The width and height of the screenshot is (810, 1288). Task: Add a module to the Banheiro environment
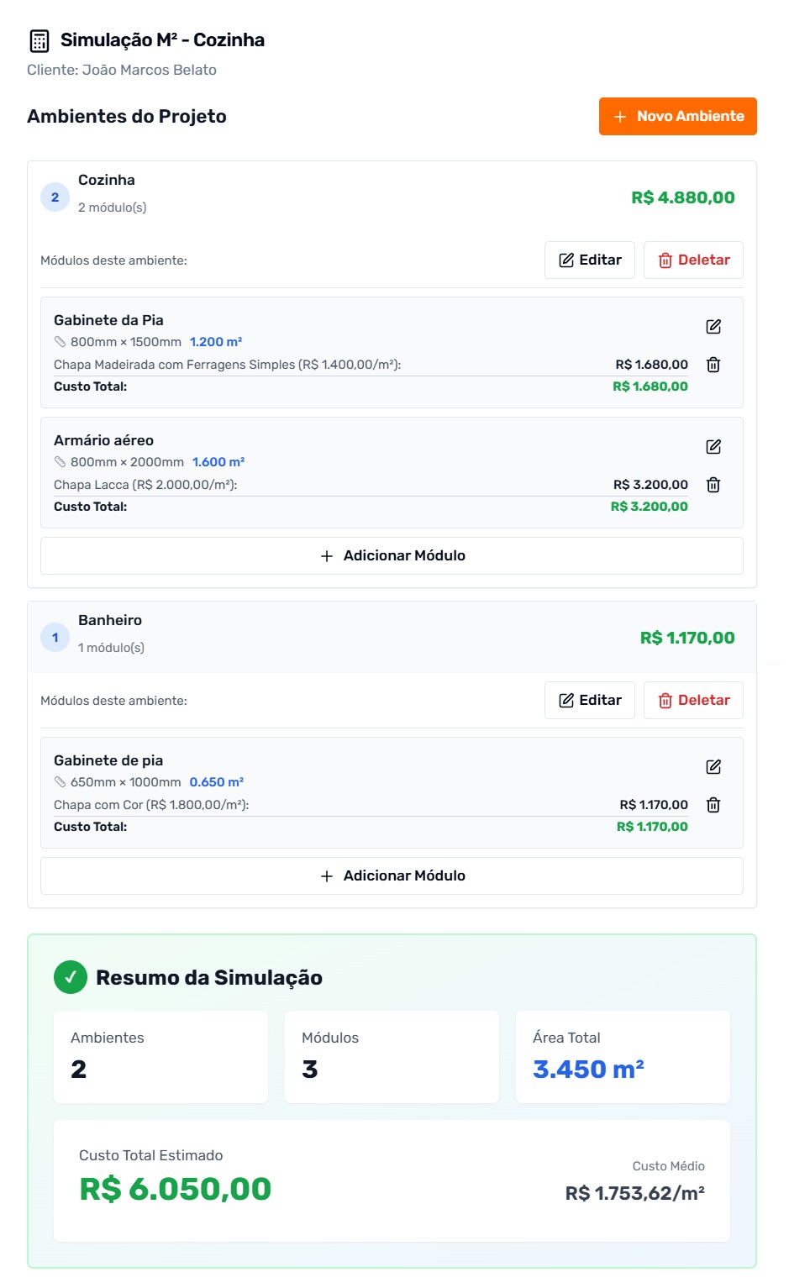tap(392, 876)
